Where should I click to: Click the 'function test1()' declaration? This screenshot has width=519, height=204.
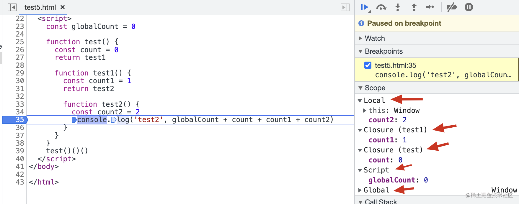(x=93, y=73)
